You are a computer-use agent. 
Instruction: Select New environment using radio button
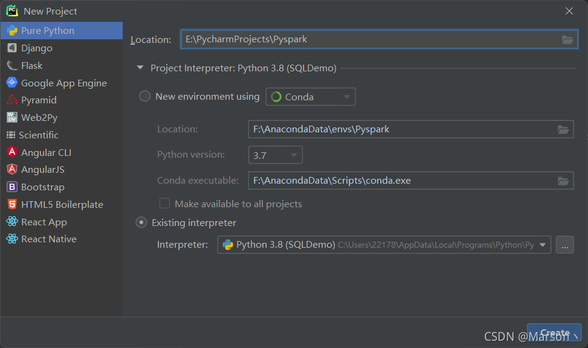point(145,97)
